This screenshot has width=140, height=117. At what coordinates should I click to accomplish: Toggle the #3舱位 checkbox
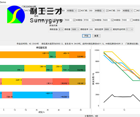pos(74,20)
